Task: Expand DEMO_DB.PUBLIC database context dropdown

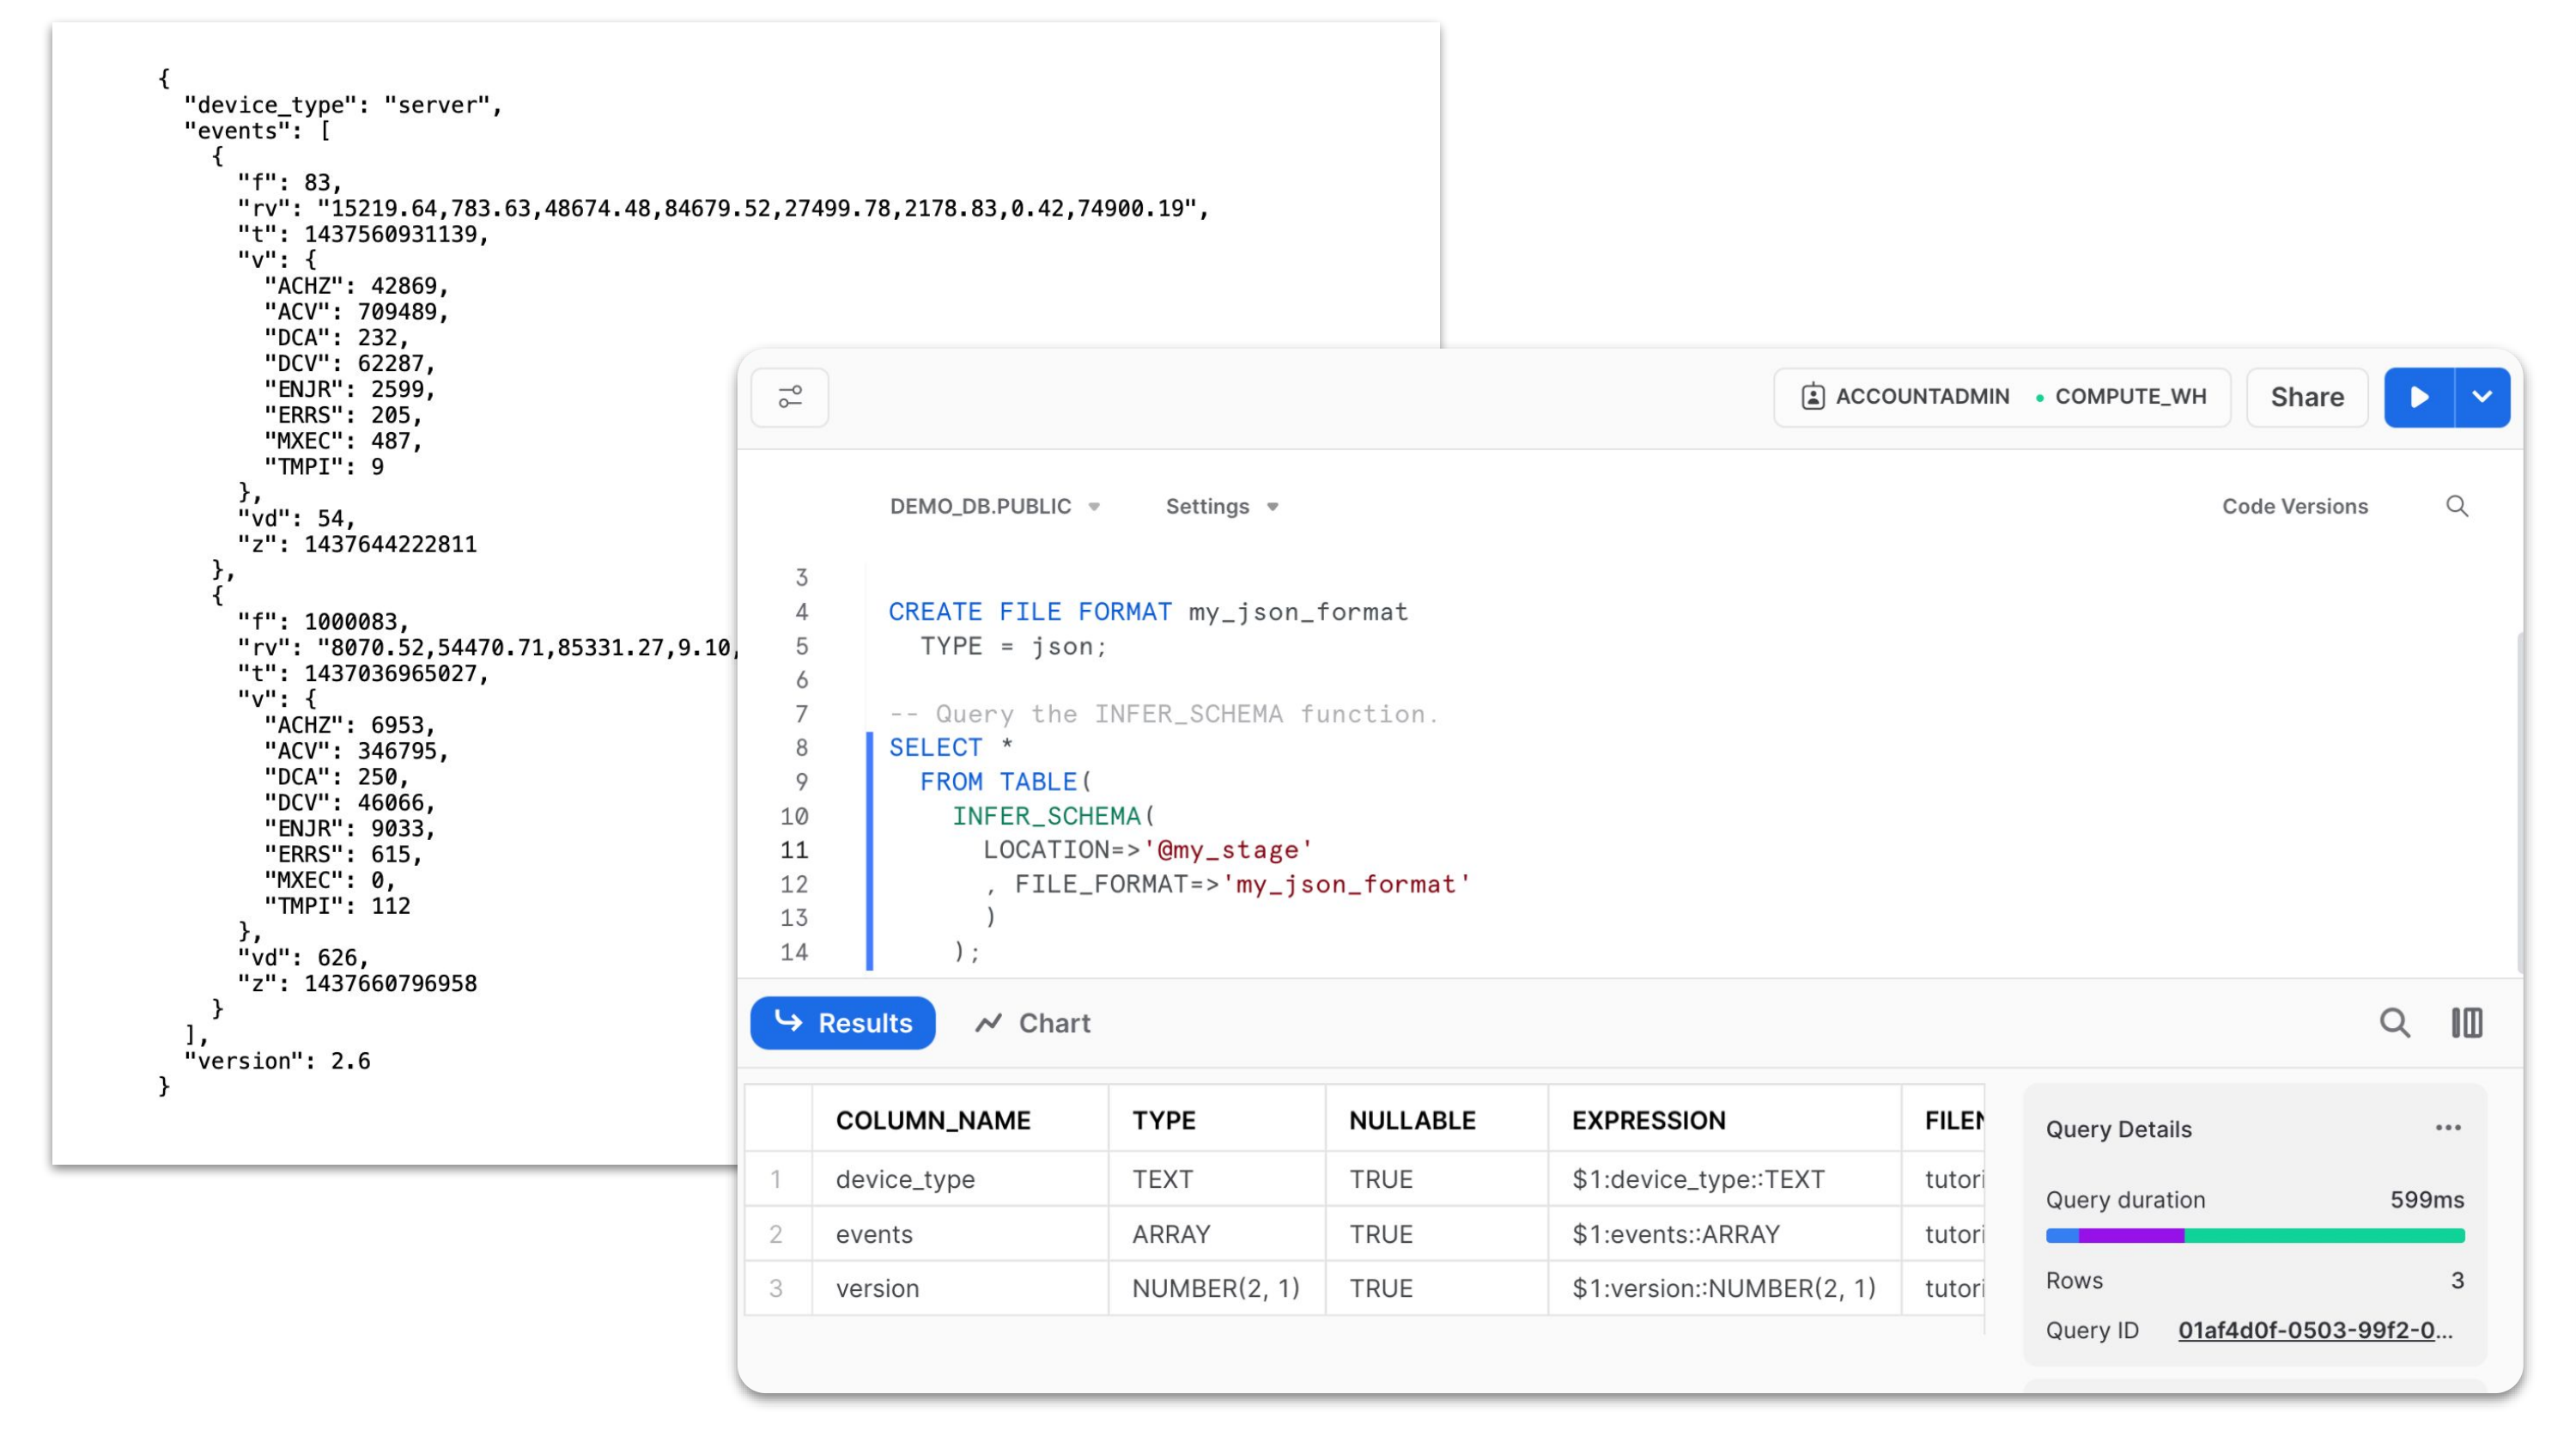Action: (x=994, y=506)
